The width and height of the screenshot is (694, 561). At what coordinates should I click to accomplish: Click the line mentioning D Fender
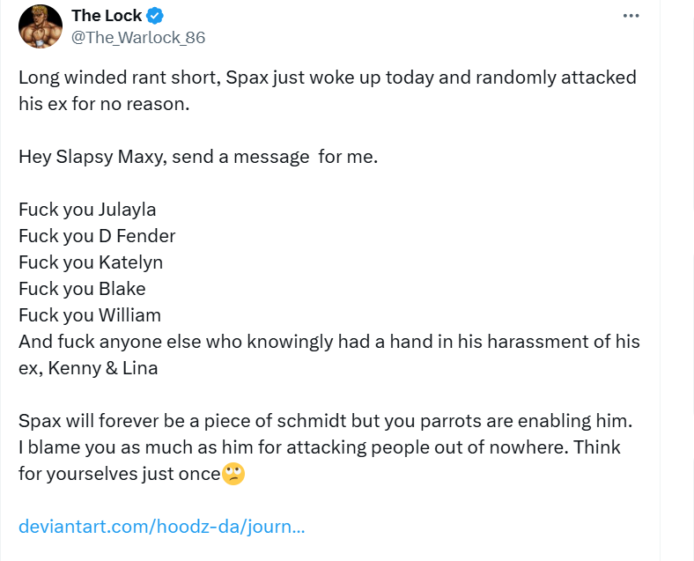(97, 236)
